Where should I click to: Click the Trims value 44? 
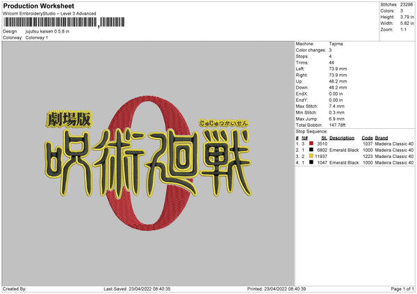[x=332, y=62]
